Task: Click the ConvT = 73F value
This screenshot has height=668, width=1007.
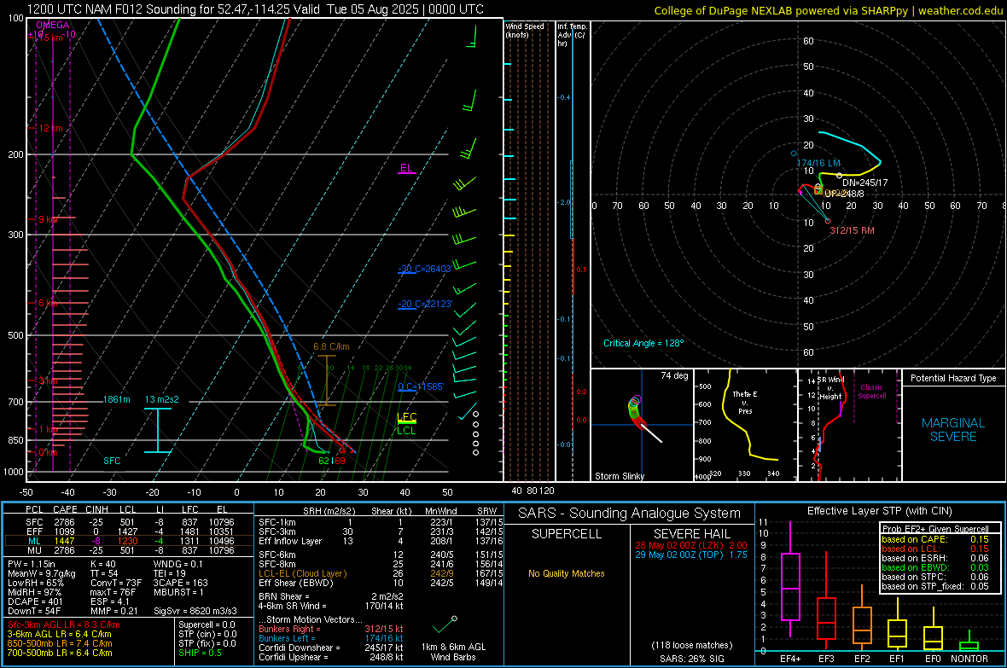Action: tap(116, 583)
